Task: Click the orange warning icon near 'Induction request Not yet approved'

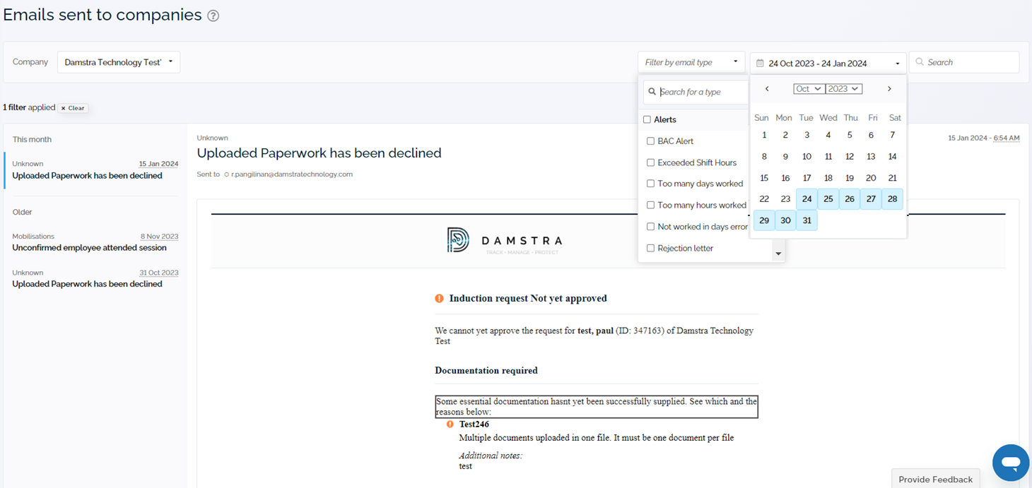Action: click(439, 298)
